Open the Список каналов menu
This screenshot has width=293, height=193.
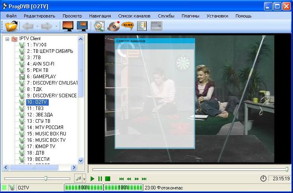click(x=134, y=16)
